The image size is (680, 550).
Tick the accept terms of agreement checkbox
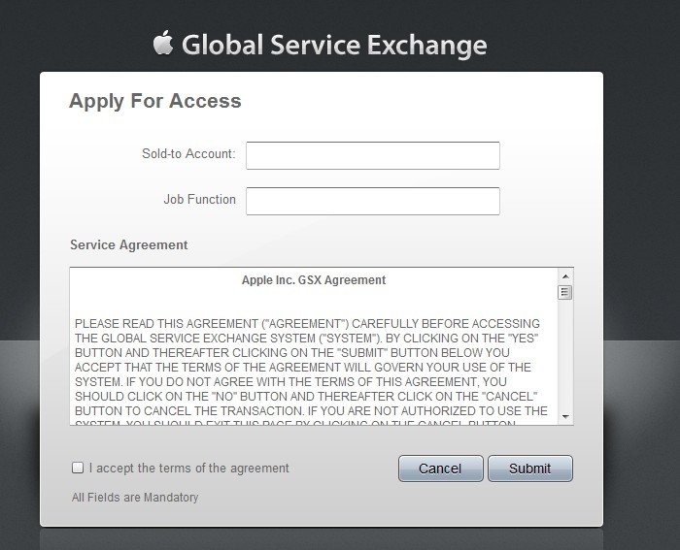tap(78, 468)
